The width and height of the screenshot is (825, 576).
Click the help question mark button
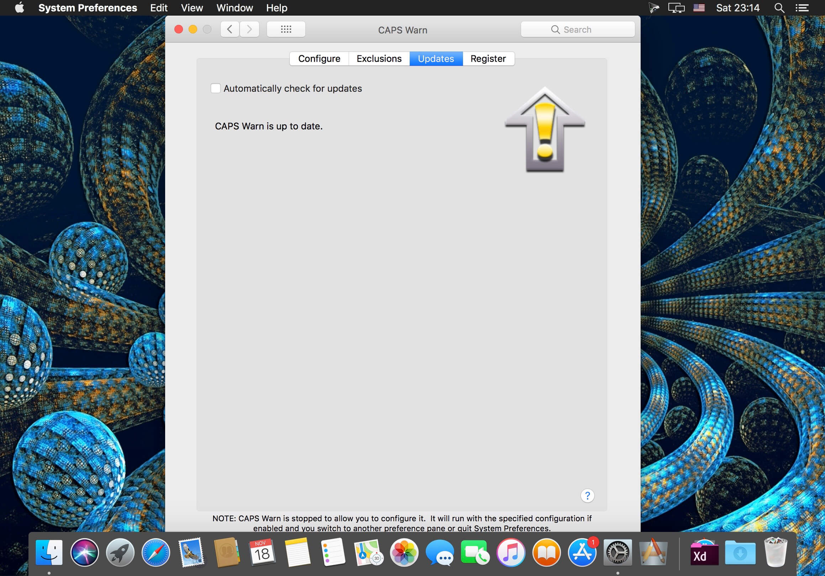point(588,496)
